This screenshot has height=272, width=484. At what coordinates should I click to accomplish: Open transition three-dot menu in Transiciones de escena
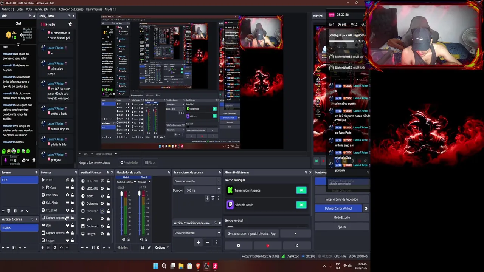[x=218, y=198]
